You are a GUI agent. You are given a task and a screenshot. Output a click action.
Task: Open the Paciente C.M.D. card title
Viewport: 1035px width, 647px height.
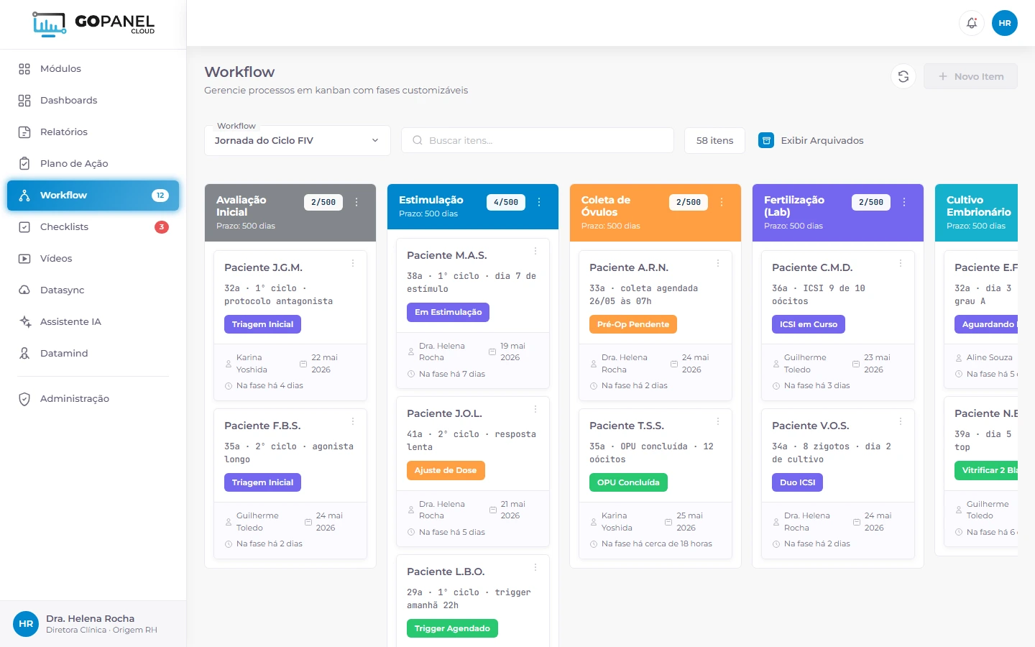pos(812,267)
